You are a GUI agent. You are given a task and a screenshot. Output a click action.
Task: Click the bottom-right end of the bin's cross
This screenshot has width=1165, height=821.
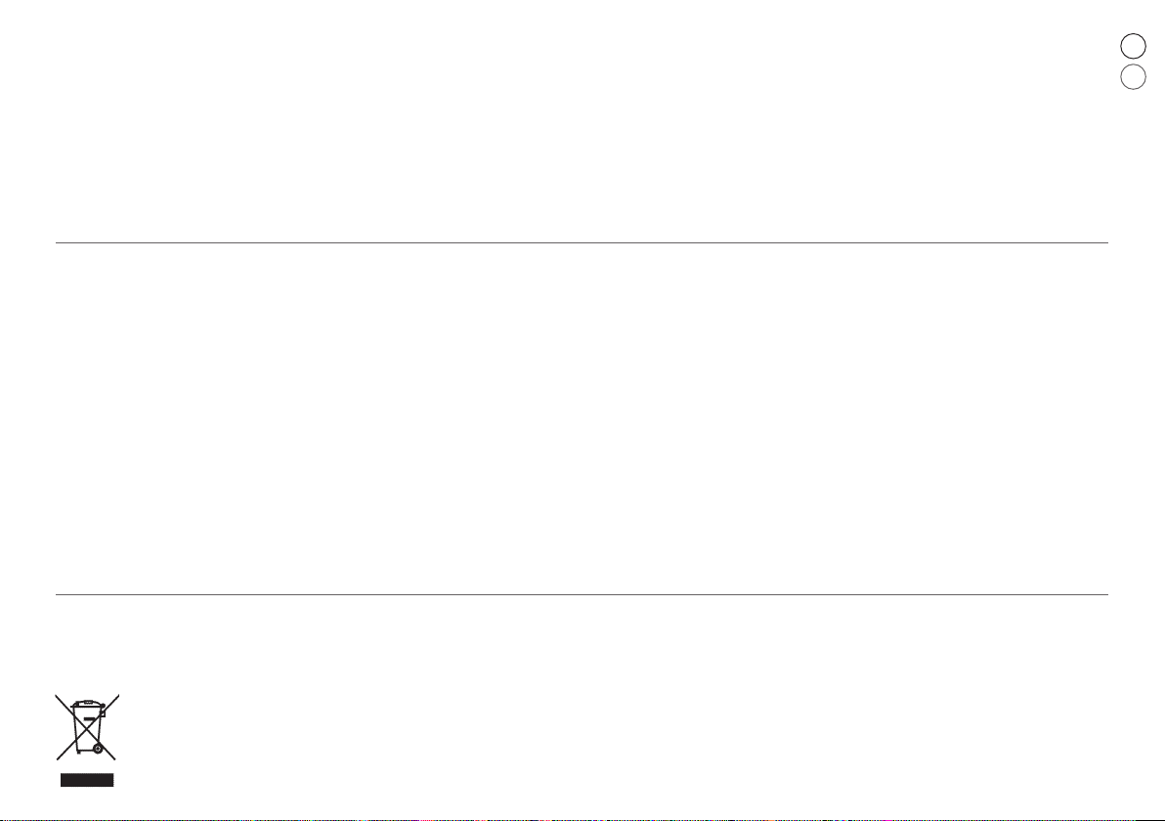pos(113,757)
